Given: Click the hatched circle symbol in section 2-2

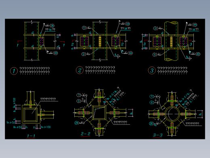Looking at the screenshot, I should pyautogui.click(x=76, y=123).
